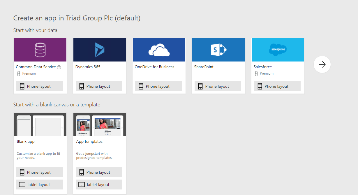Viewport: 358px width, 195px height.
Task: Choose Phone layout for OneDrive for Business
Action: (x=158, y=86)
